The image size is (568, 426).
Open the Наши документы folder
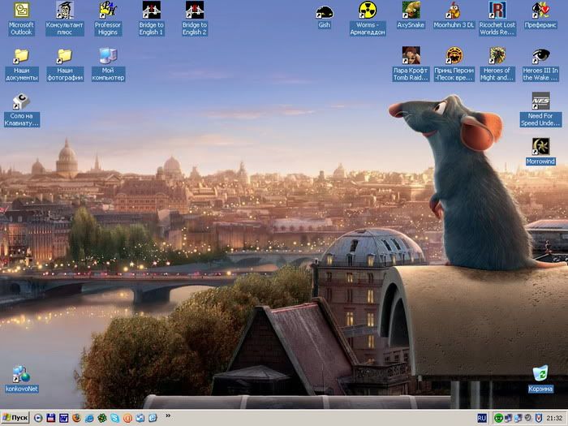point(22,64)
